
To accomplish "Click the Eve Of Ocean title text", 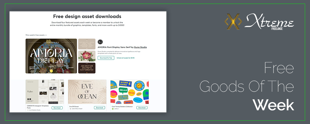I will coord(74,106).
